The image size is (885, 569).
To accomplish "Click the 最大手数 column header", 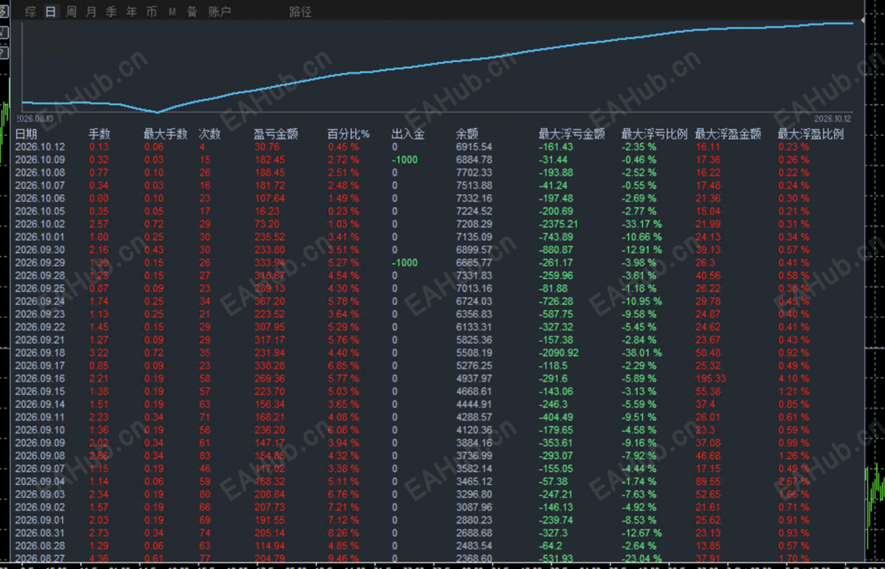I will tap(165, 134).
